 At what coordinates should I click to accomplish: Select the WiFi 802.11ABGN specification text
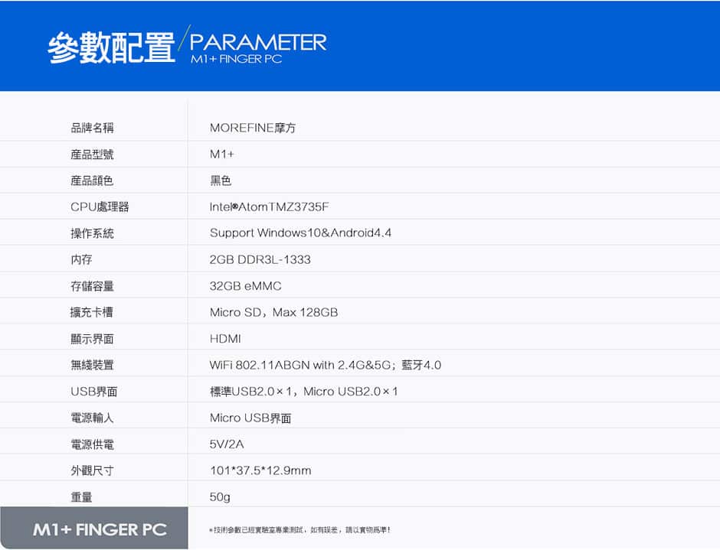[326, 365]
